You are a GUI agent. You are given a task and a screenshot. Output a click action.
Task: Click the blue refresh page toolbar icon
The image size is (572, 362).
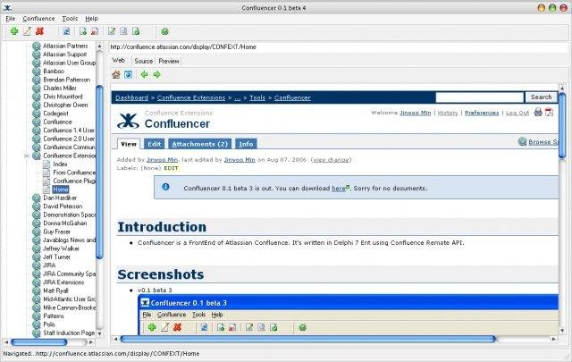(66, 31)
